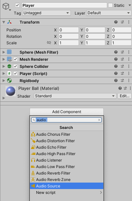Disable the Player (Script) checkbox
Viewport: 132px width, 201px height.
pyautogui.click(x=15, y=73)
